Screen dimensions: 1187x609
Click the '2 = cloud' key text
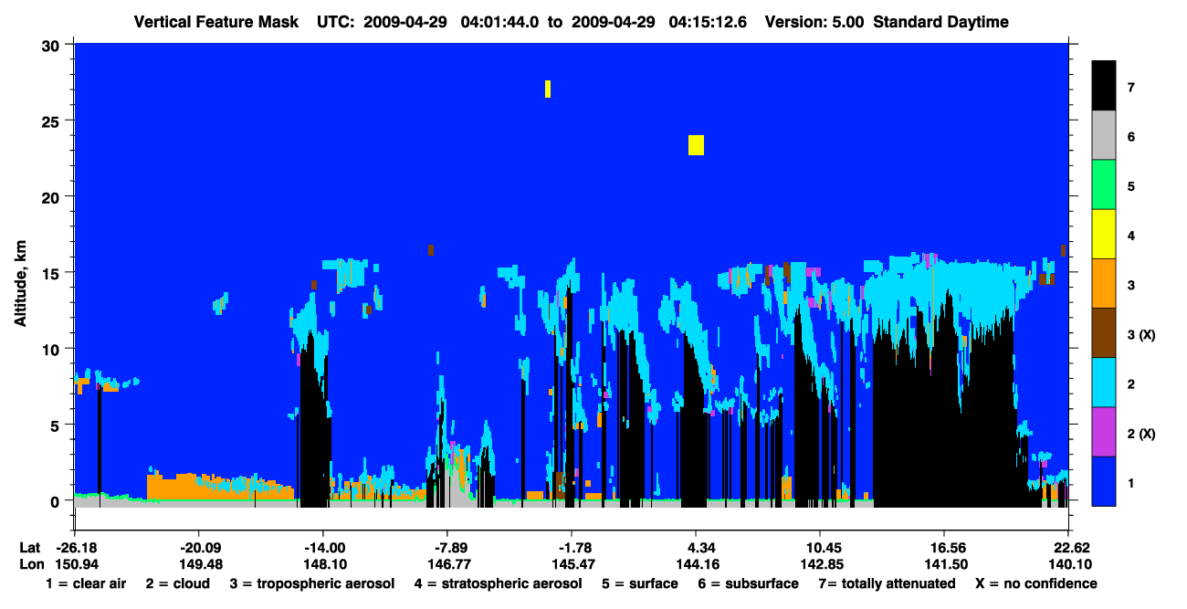coord(177,583)
